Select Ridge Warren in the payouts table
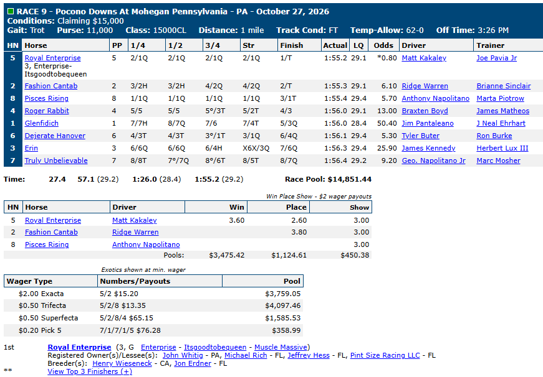Viewport: 543px width, 377px height. pos(135,232)
